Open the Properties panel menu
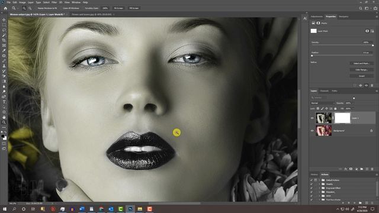Viewport: 379px width, 213px height. 377,17
